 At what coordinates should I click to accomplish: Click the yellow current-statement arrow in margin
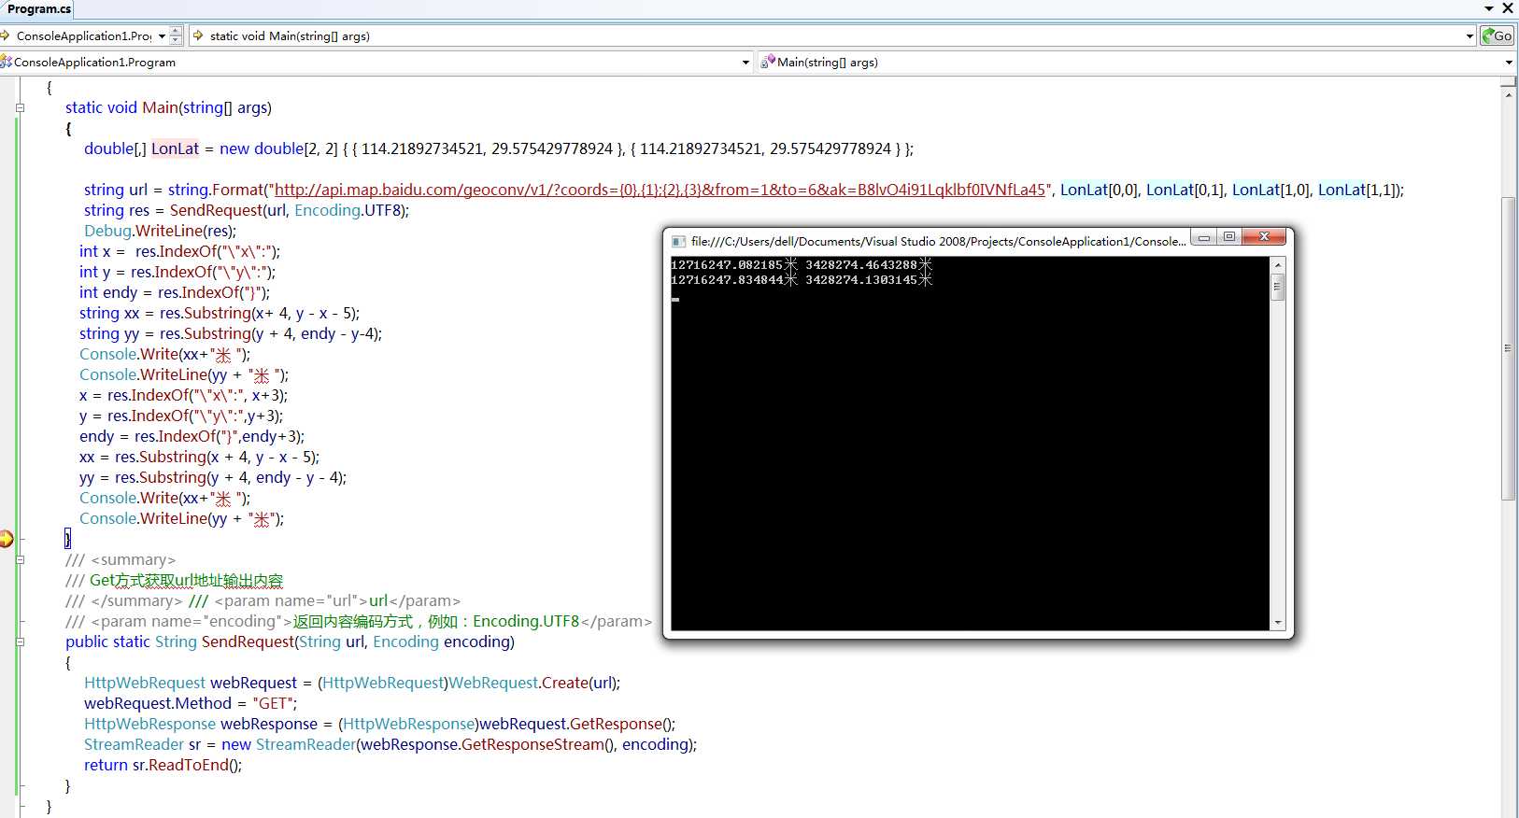7,539
